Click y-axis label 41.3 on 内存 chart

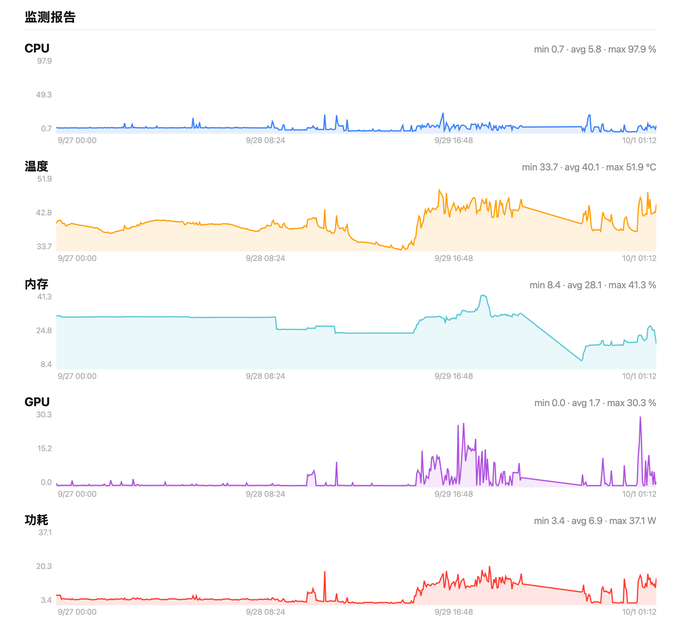pyautogui.click(x=45, y=297)
